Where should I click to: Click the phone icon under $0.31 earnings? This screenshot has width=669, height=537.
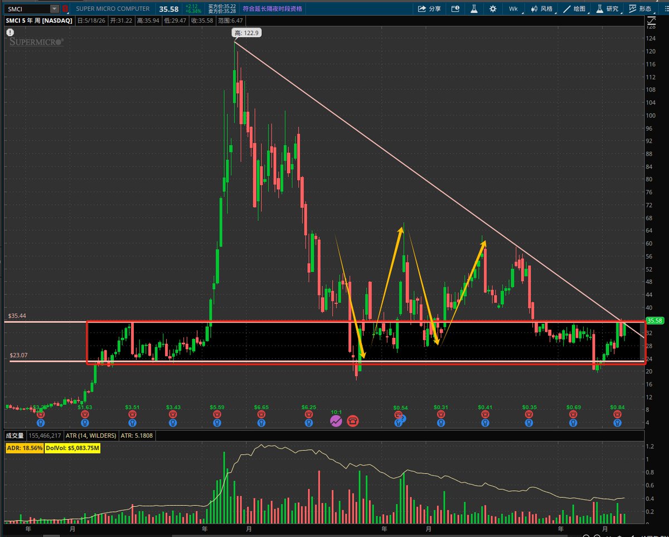pyautogui.click(x=440, y=415)
